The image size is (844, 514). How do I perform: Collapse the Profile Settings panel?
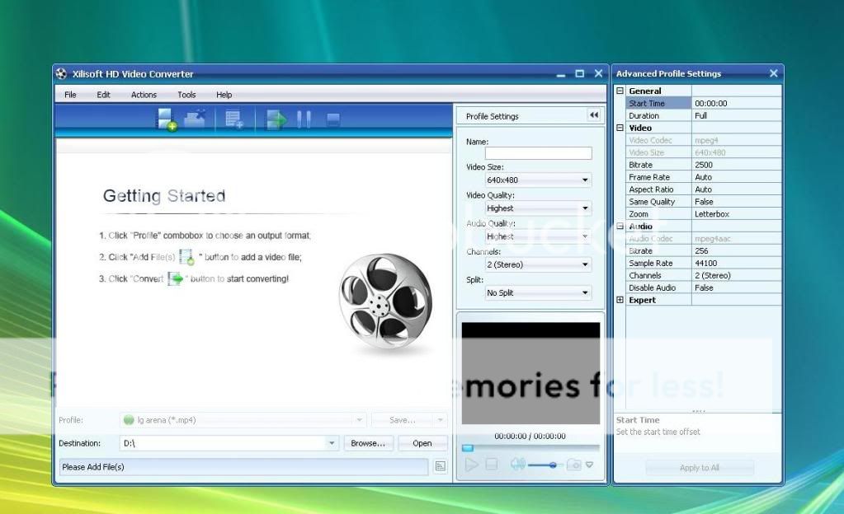(x=593, y=115)
